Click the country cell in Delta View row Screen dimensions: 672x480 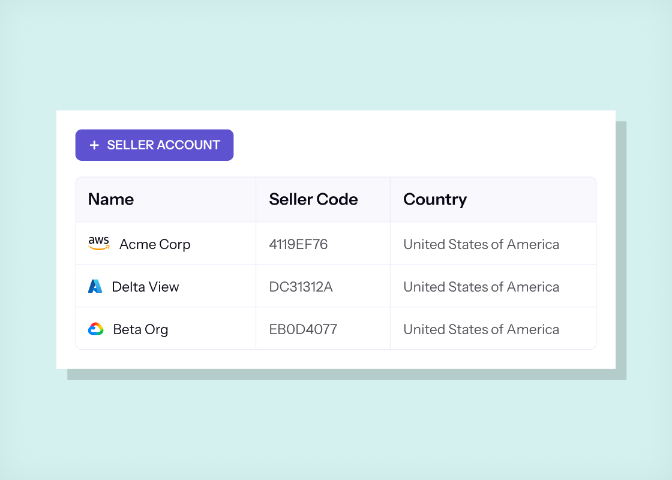pos(493,286)
